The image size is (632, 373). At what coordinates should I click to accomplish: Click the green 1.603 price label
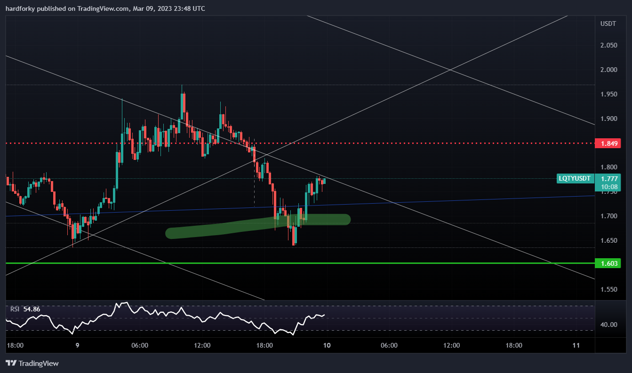point(608,263)
